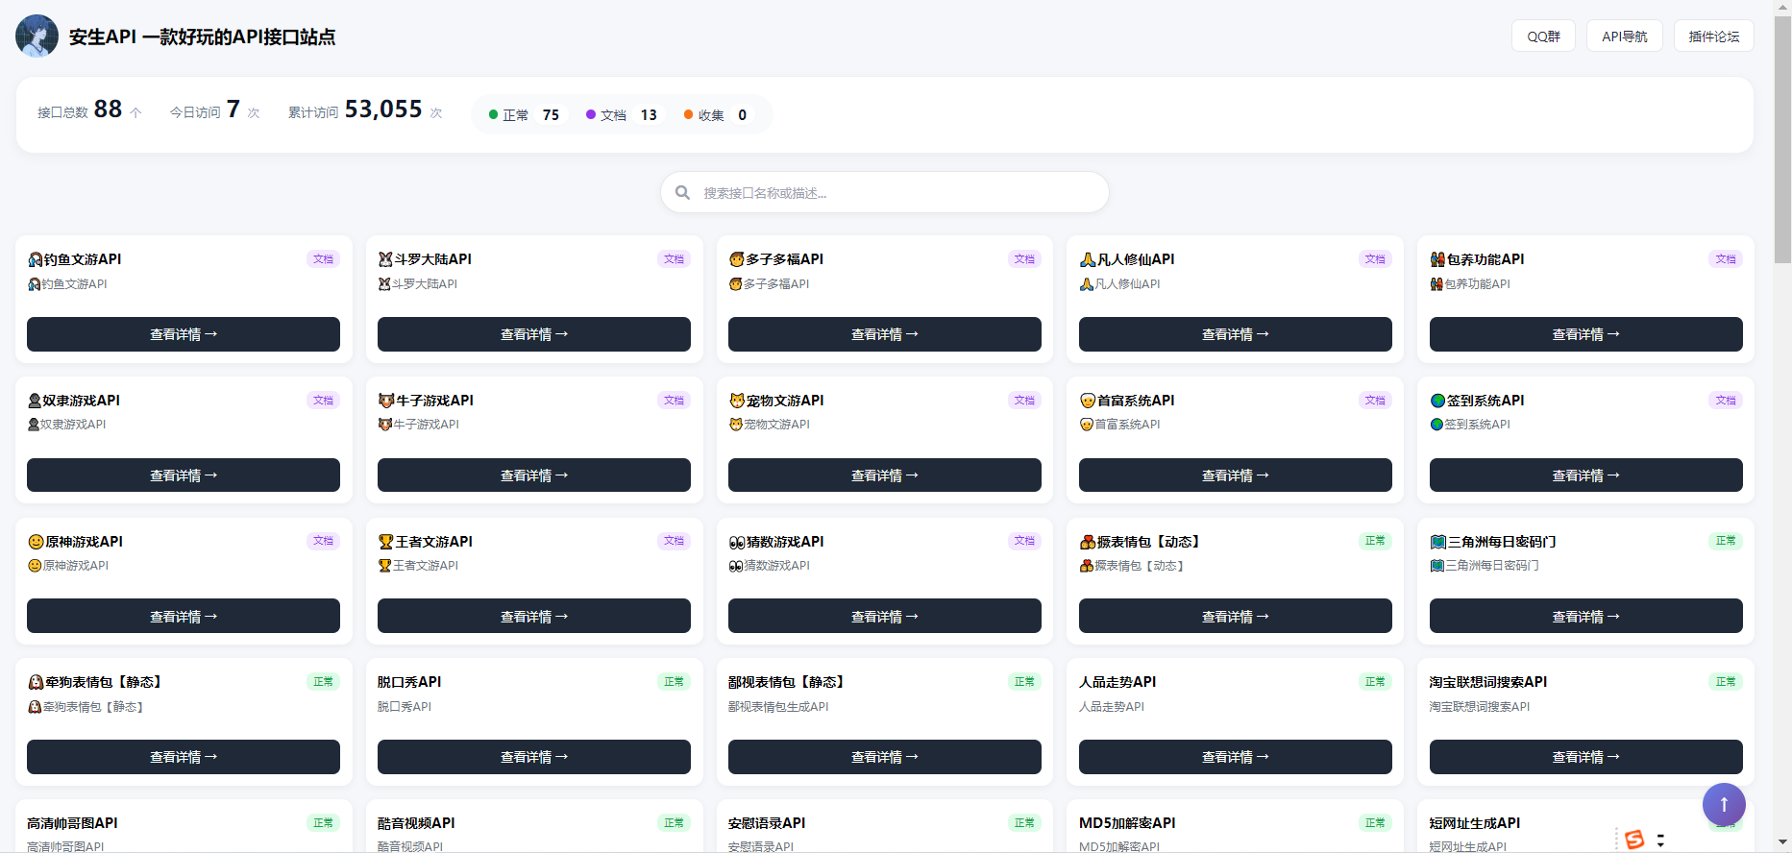
Task: View details for 斗罗大陆API
Action: click(533, 334)
